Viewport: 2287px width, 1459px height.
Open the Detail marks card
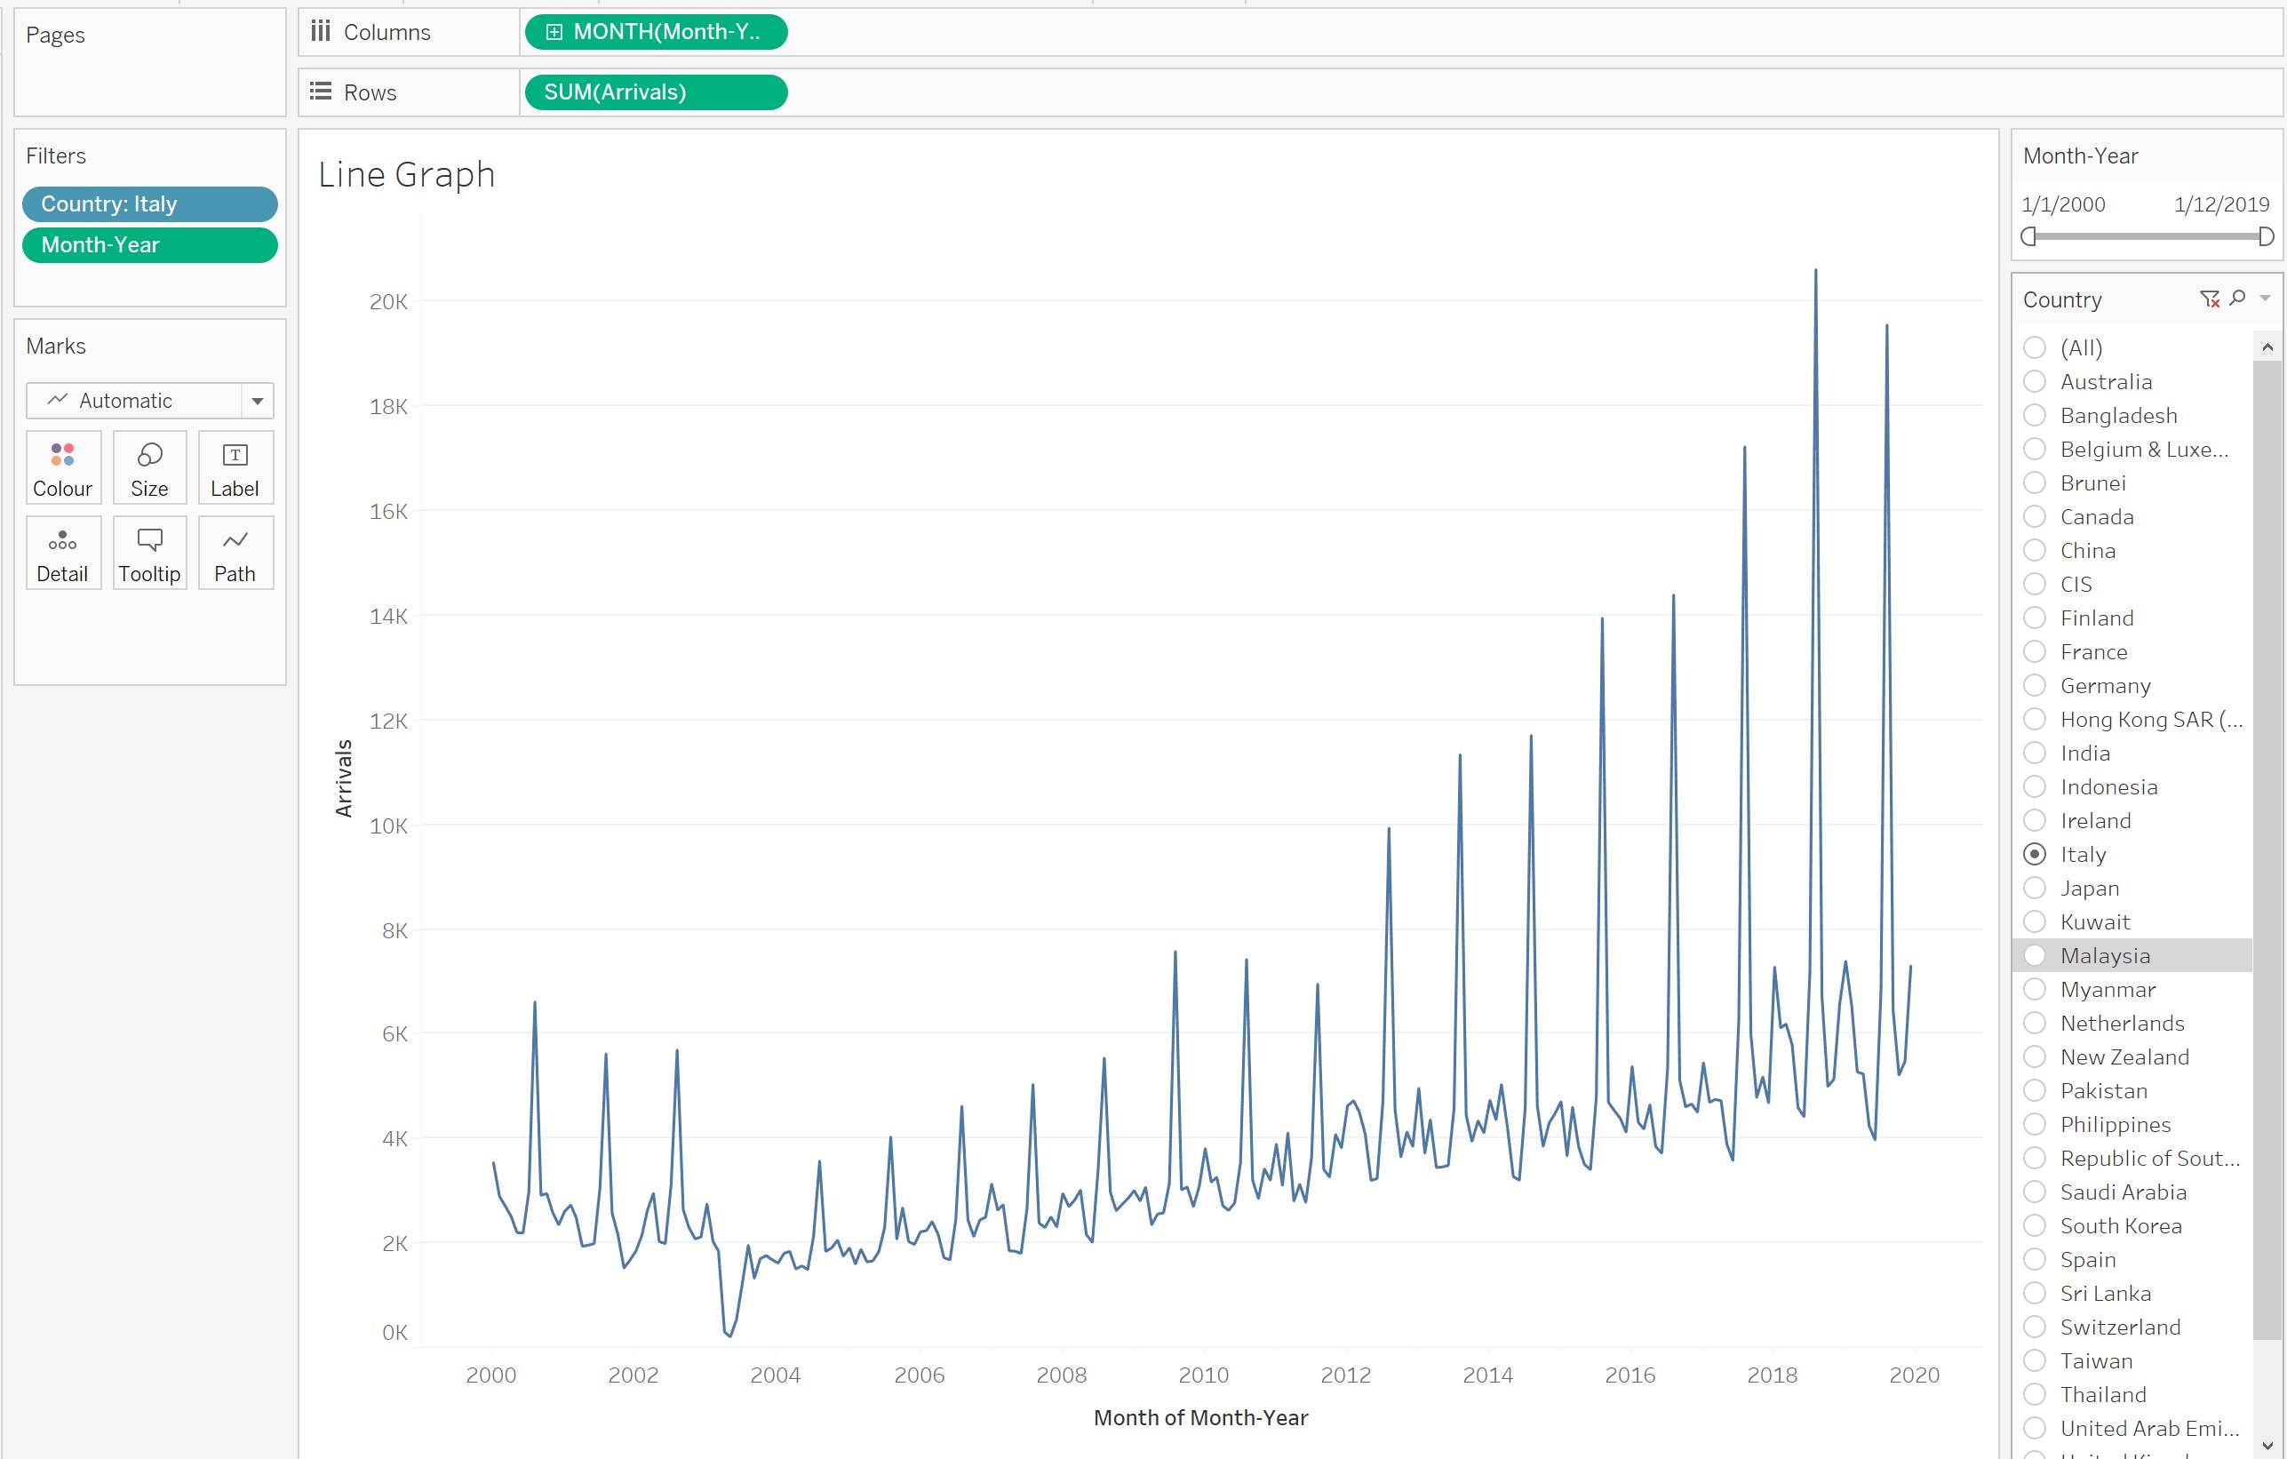[x=63, y=553]
